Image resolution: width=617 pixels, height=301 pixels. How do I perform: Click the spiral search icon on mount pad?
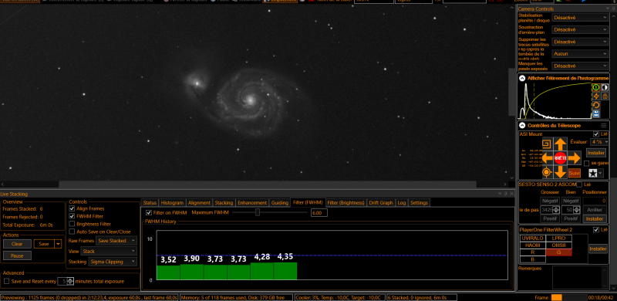tap(547, 144)
